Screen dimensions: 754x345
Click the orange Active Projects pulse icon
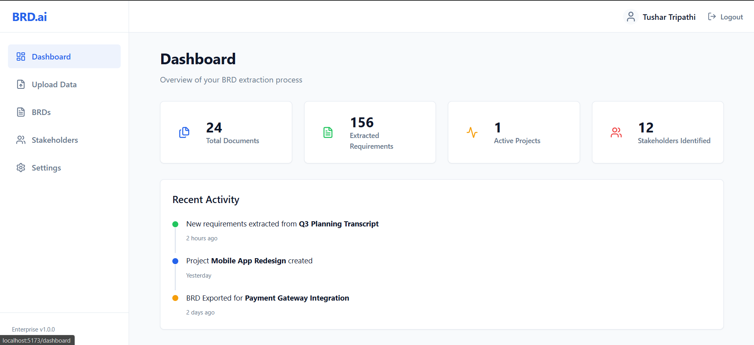472,132
